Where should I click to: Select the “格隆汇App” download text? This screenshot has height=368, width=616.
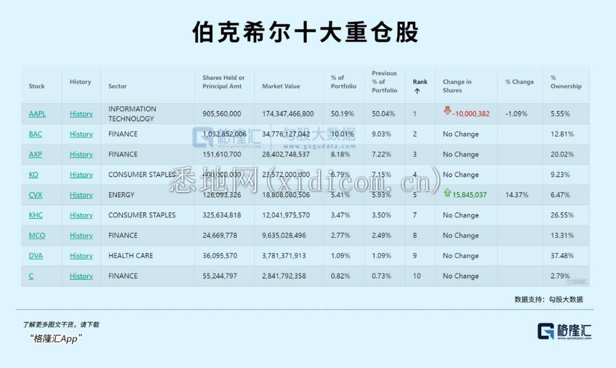coord(56,338)
